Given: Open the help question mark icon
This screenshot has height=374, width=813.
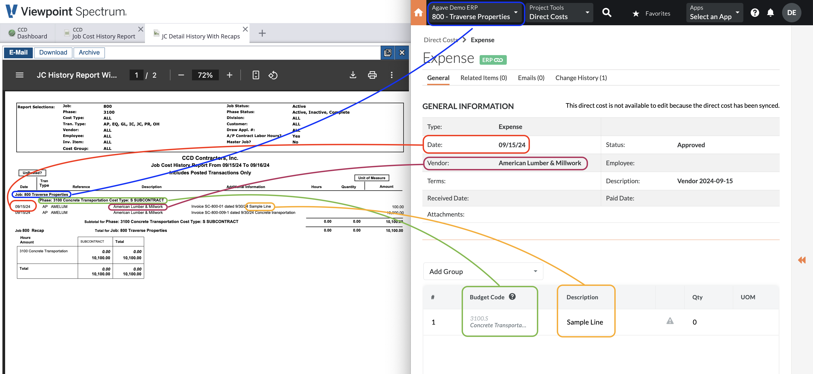Looking at the screenshot, I should point(755,13).
